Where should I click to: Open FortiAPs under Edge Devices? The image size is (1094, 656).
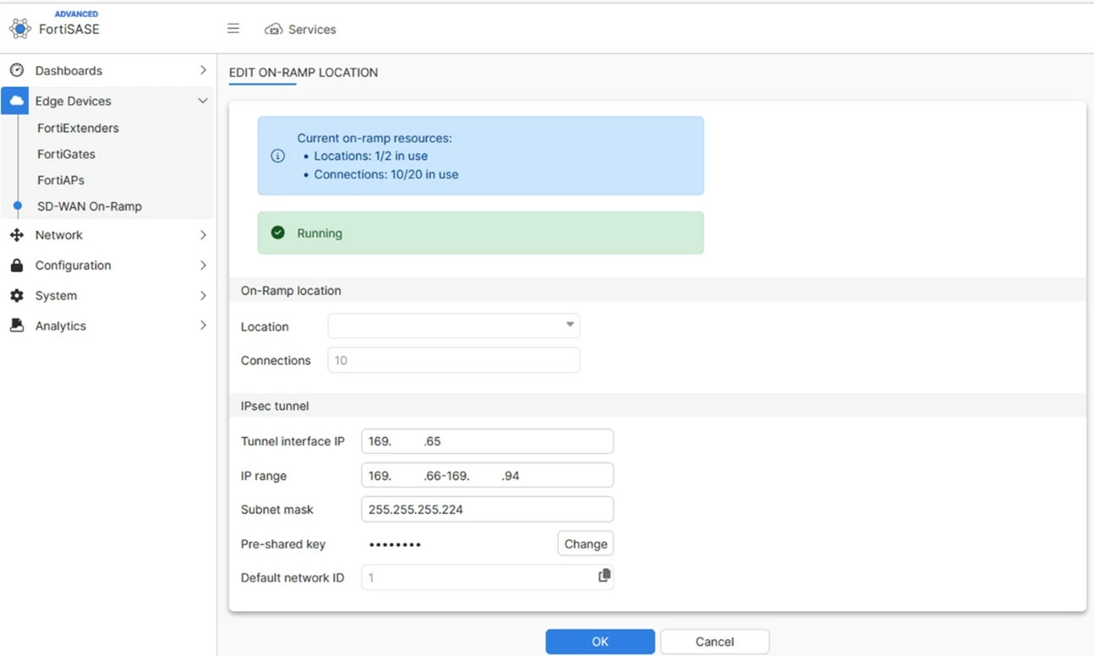coord(61,180)
